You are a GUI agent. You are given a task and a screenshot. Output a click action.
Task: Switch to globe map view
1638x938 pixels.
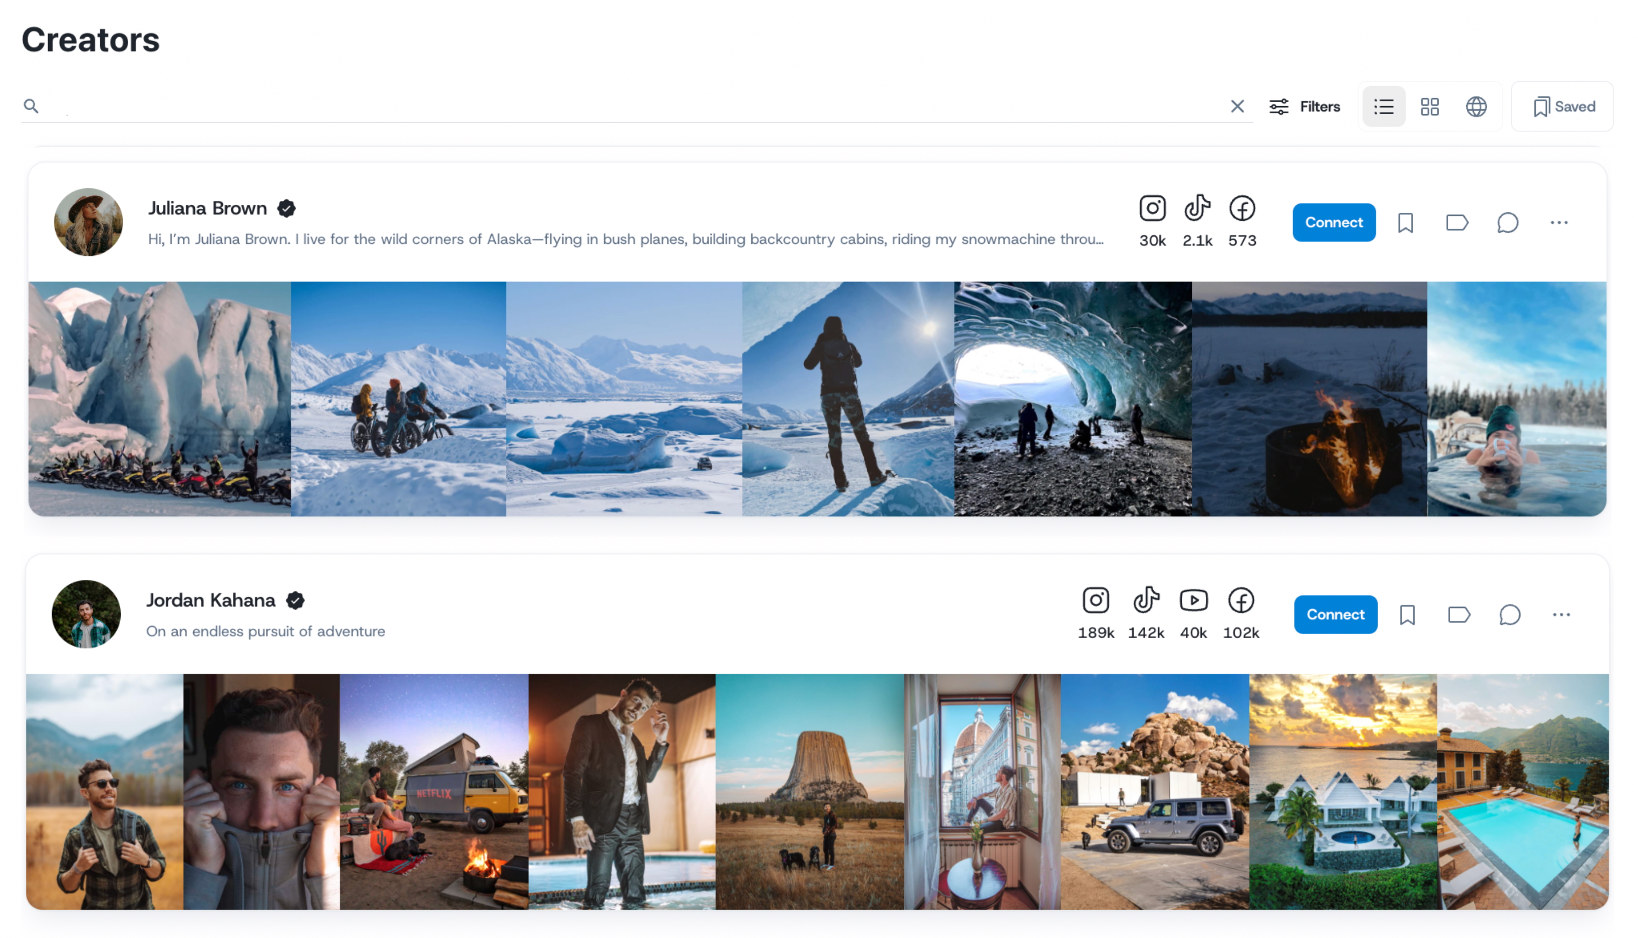tap(1476, 106)
